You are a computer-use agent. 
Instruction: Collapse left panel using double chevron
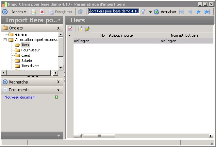tap(59, 20)
